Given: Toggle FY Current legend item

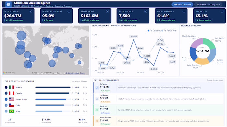Looking at the screenshot, I should tap(154, 31).
